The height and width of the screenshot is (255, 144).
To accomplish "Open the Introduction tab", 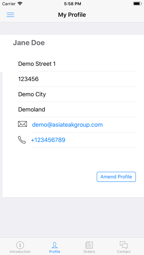I will tap(20, 247).
